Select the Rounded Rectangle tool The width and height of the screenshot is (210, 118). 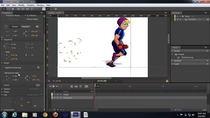coord(23,9)
